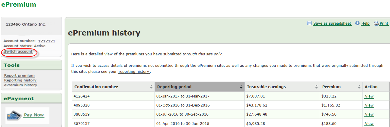The image size is (390, 127).
Task: View the Oct-Dec 2016 premium entry
Action: click(369, 105)
